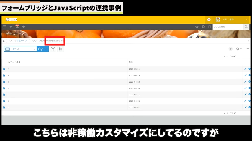The width and height of the screenshot is (252, 141).
Task: Sort by the レコード番号 column header
Action: (x=14, y=62)
